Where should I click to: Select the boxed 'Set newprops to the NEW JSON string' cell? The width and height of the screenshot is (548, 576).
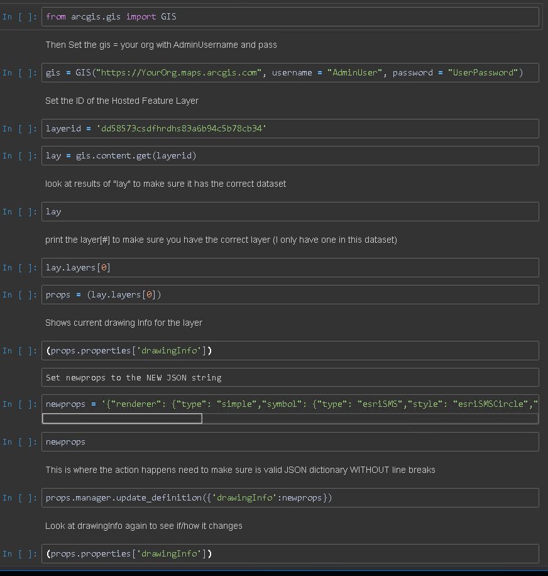(x=290, y=377)
